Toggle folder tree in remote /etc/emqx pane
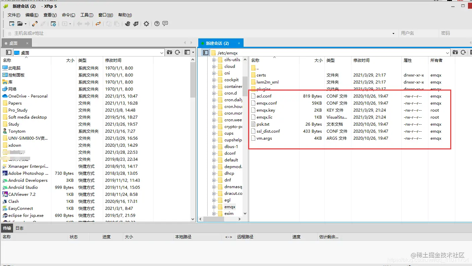 206,52
